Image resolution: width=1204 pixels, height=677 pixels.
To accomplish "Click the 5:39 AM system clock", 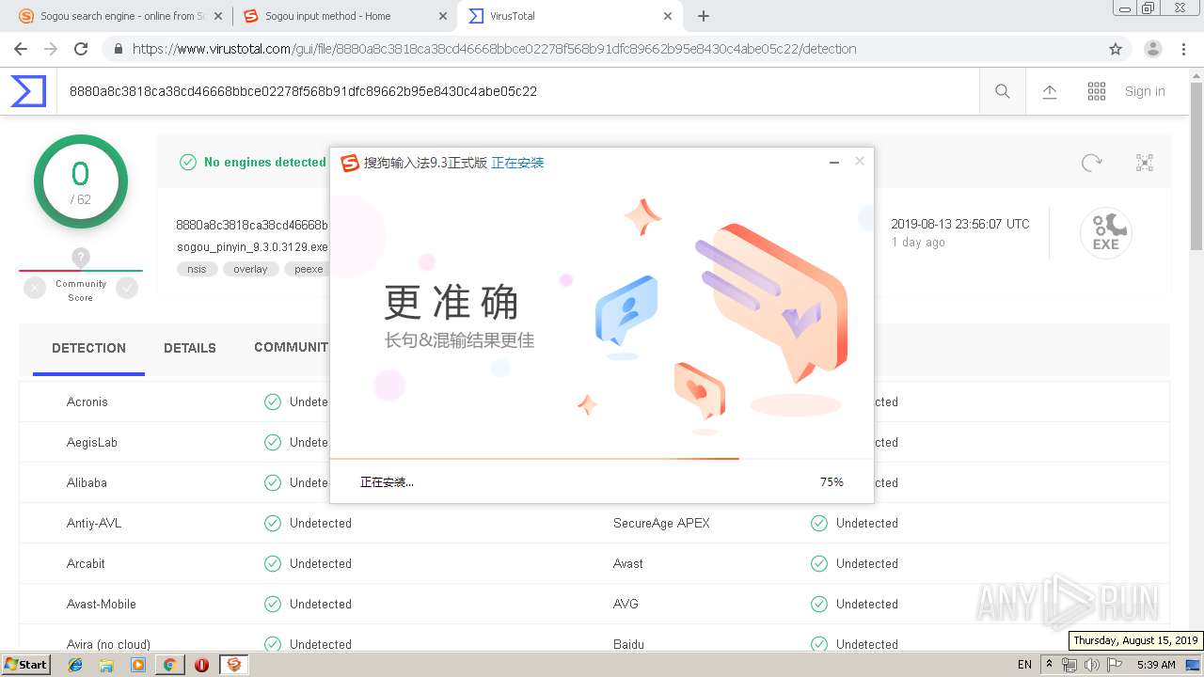I will coord(1156,665).
